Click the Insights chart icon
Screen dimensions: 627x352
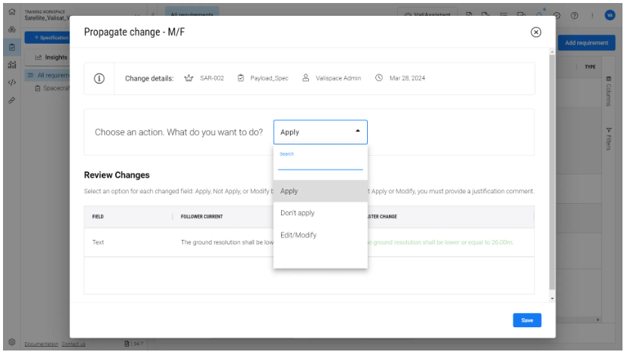(x=38, y=57)
